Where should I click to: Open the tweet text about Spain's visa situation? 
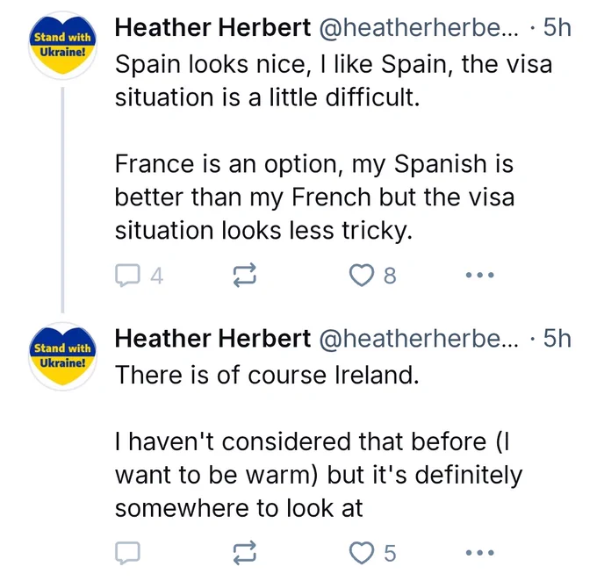tap(334, 147)
